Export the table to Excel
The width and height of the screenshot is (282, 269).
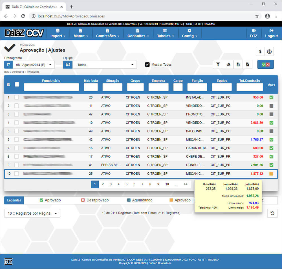coord(238,65)
